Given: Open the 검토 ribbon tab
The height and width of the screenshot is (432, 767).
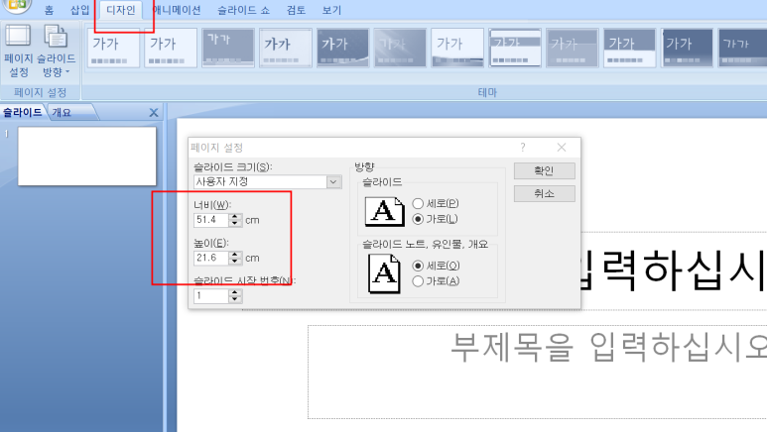Looking at the screenshot, I should [x=296, y=10].
